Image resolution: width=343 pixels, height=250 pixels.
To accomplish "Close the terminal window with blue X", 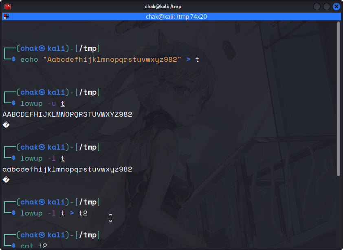I will click(x=336, y=7).
